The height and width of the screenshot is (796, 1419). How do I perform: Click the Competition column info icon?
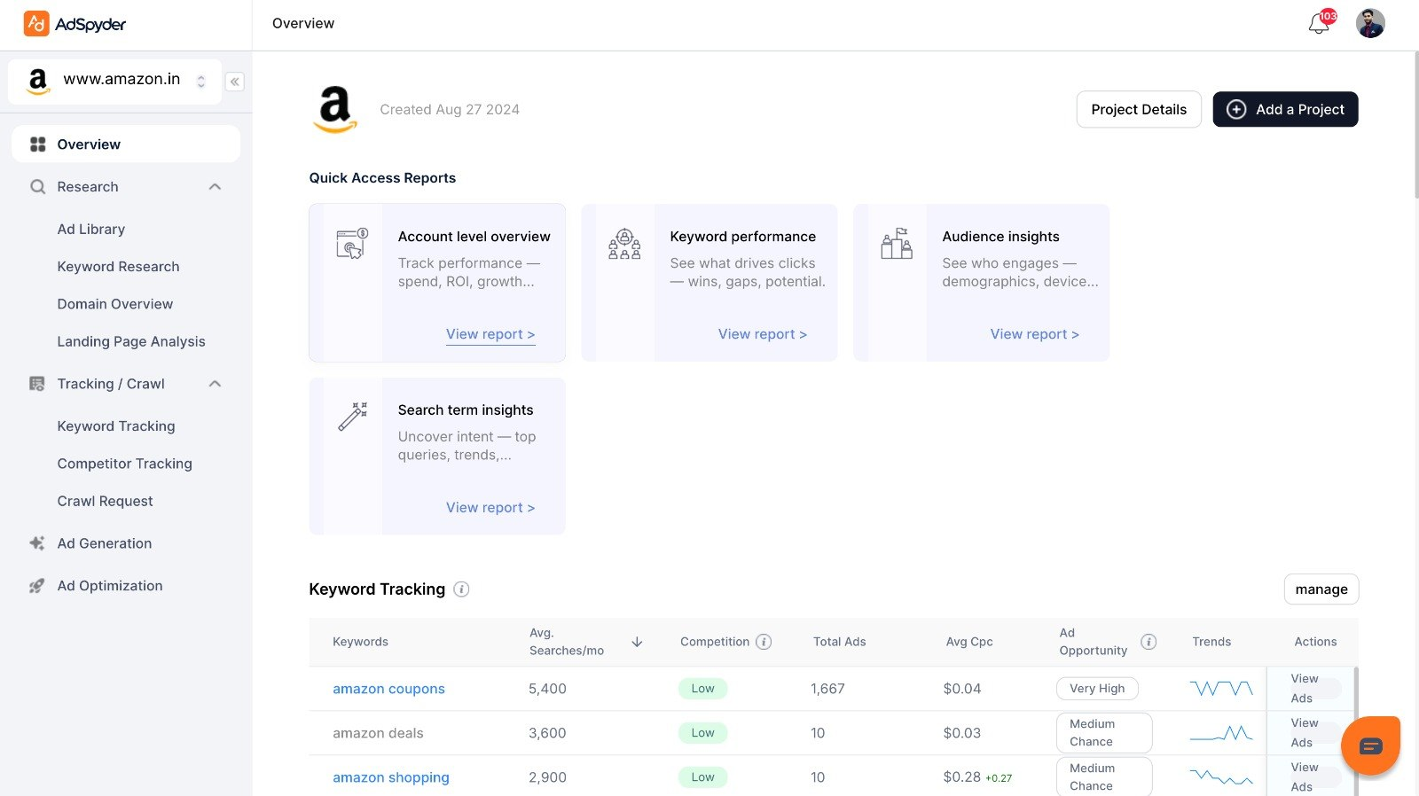pyautogui.click(x=764, y=642)
